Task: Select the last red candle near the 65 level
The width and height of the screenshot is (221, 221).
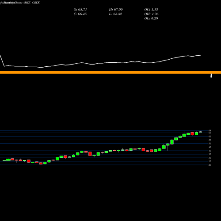Action: tap(192, 133)
